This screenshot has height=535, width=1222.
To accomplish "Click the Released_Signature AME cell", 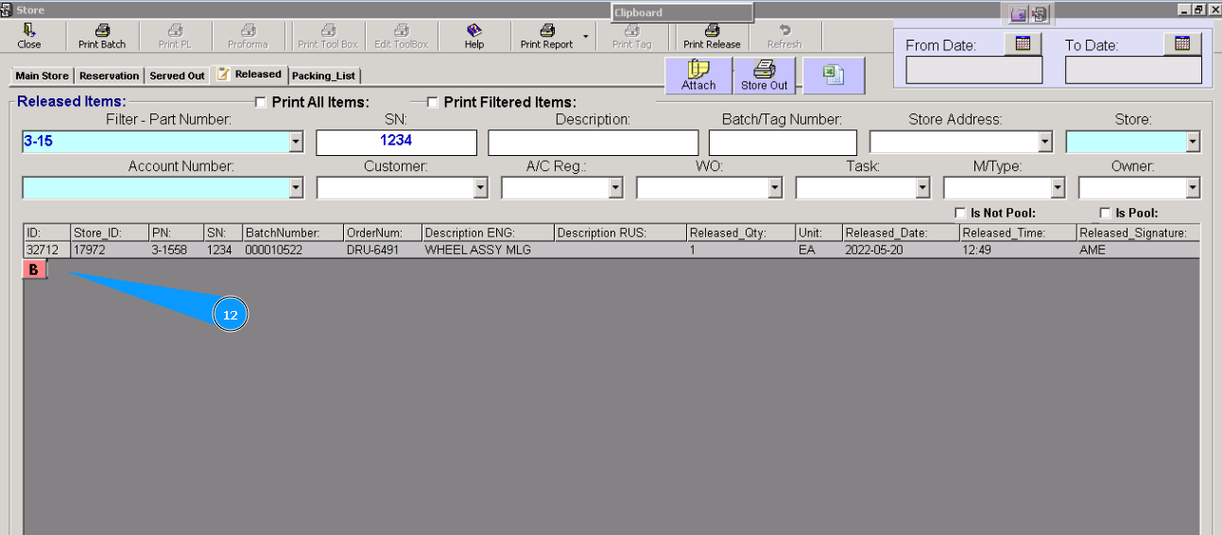I will (x=1138, y=250).
